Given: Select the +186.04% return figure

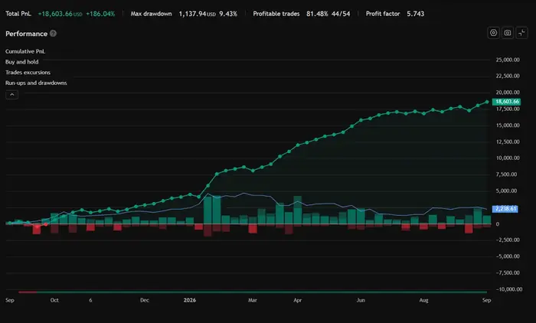Looking at the screenshot, I should coord(100,14).
